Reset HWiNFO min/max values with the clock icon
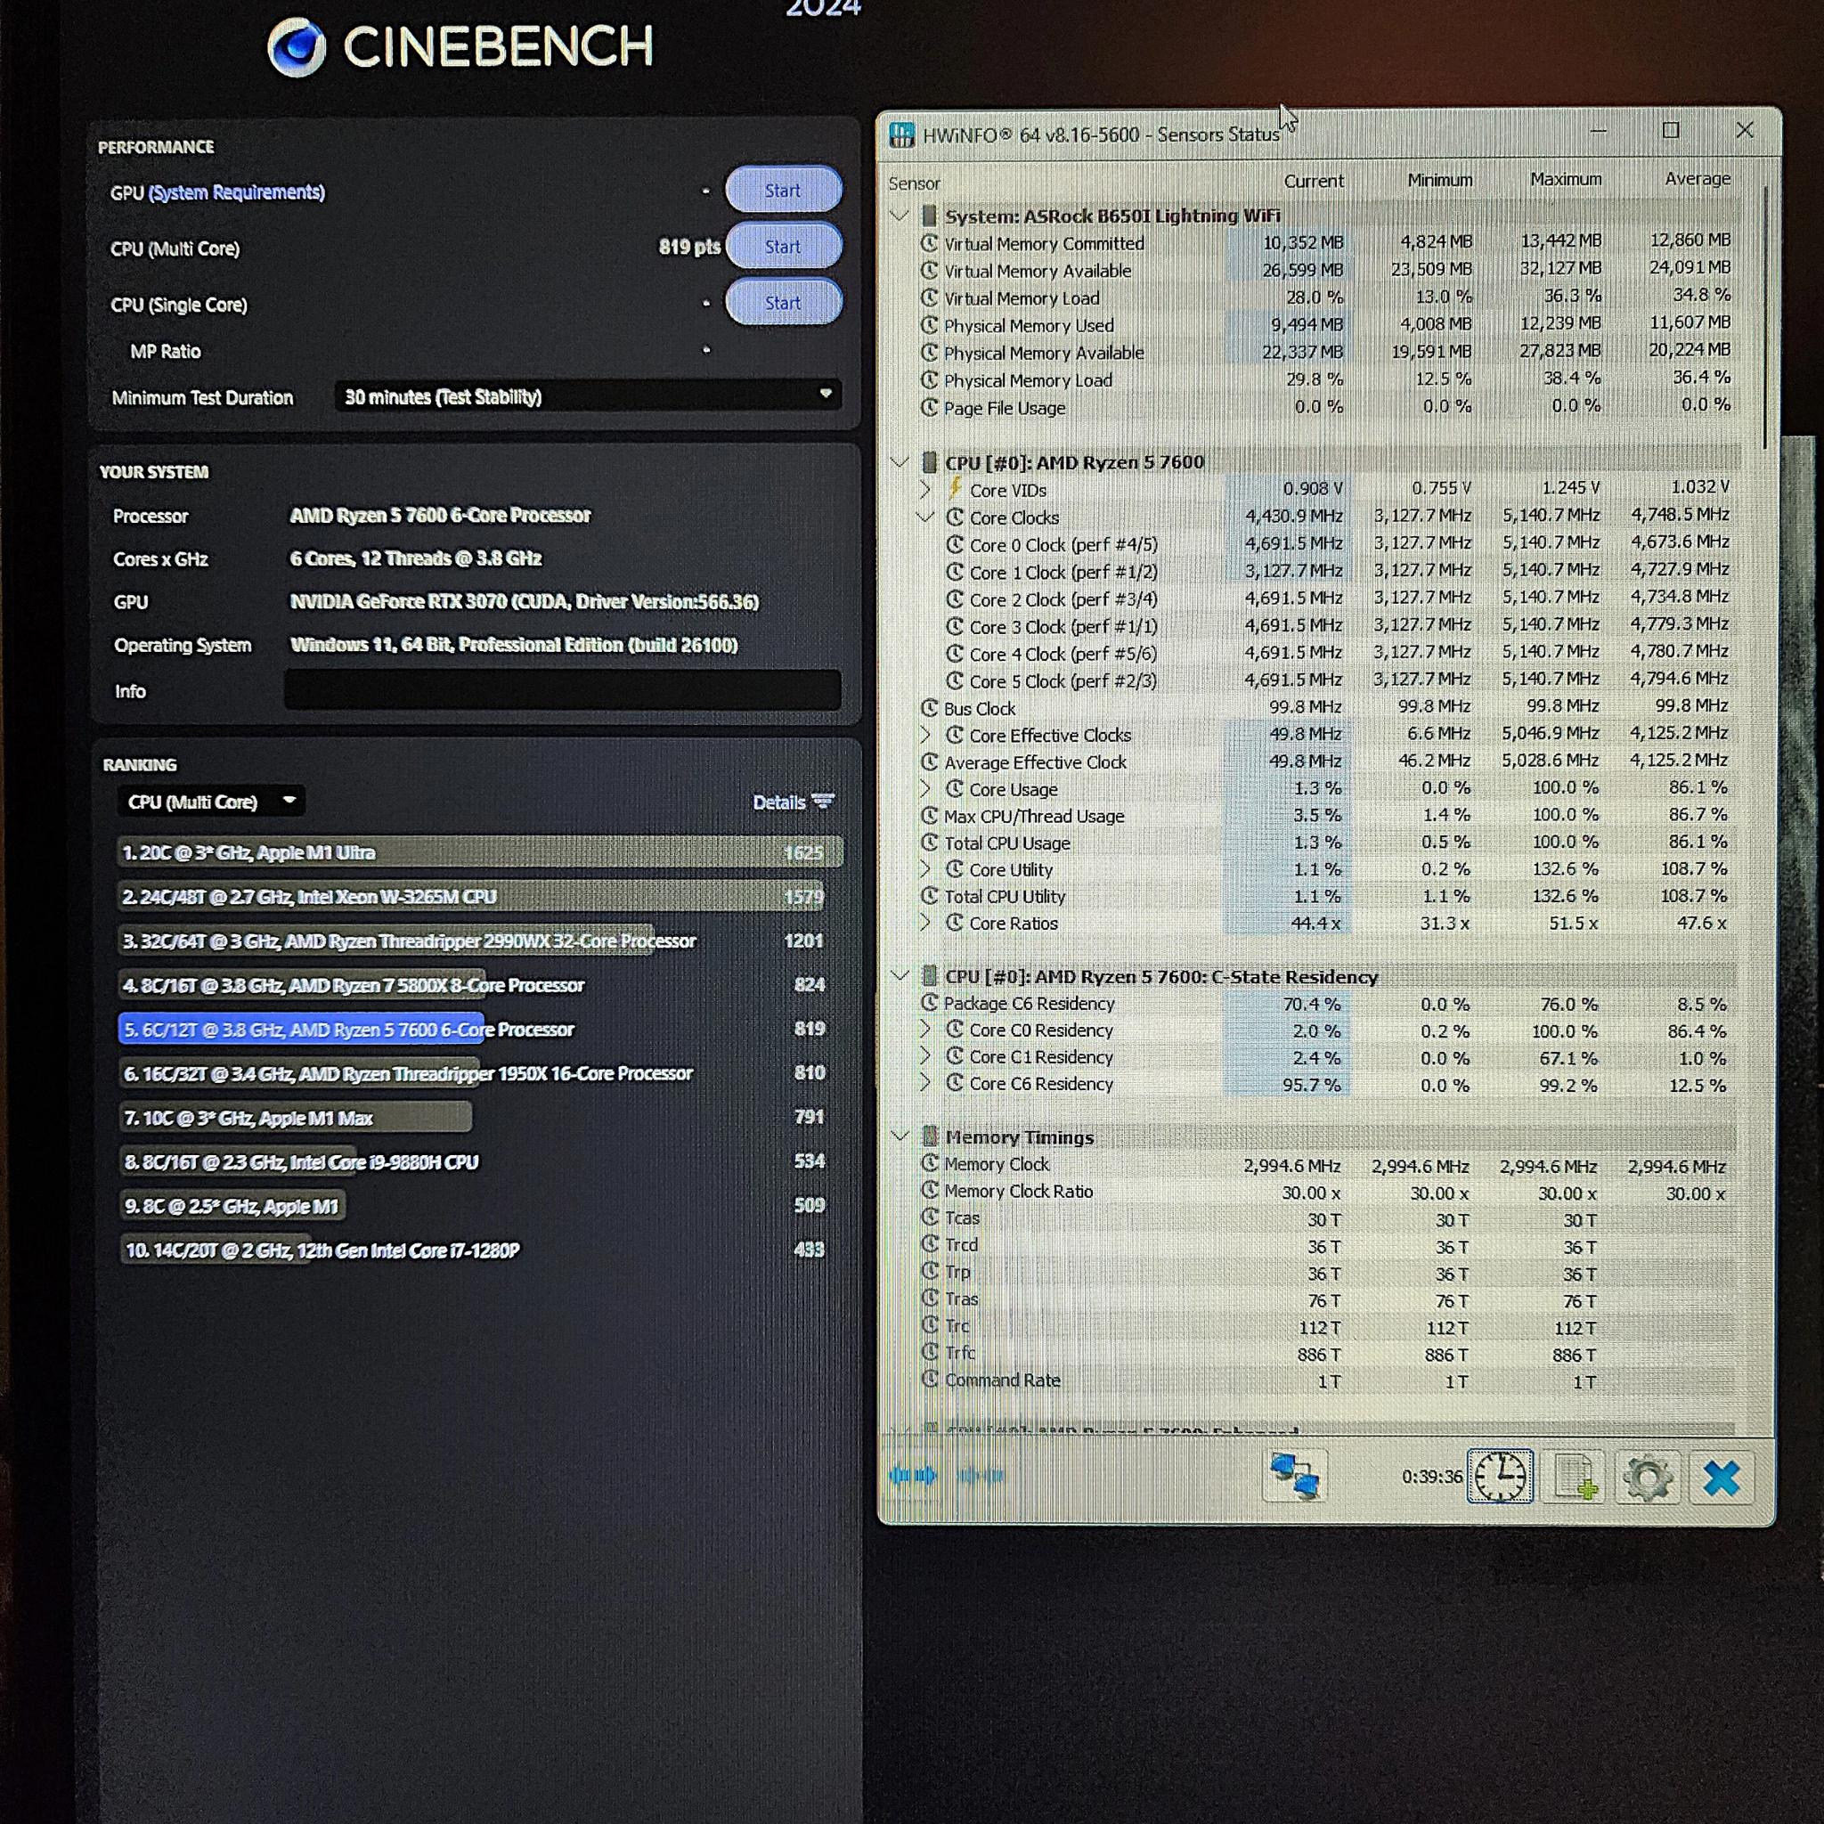This screenshot has width=1824, height=1824. (1499, 1476)
